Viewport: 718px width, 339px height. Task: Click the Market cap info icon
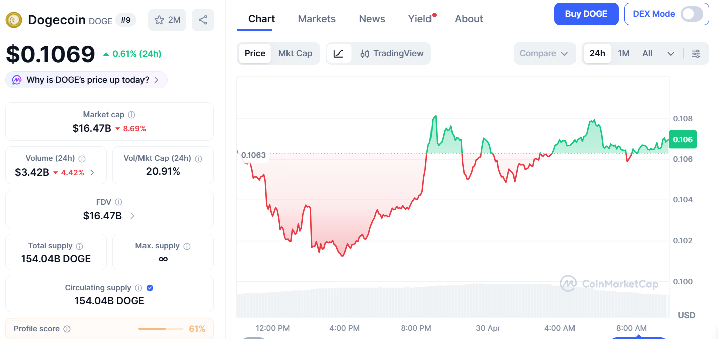click(x=131, y=115)
